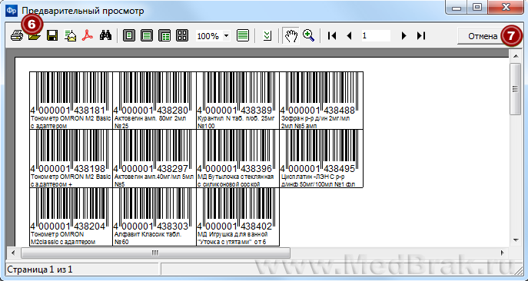
Task: Open Find with binoculars icon
Action: [x=106, y=35]
